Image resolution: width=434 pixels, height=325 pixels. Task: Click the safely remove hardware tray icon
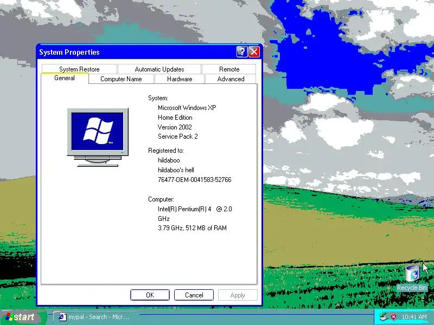point(384,317)
